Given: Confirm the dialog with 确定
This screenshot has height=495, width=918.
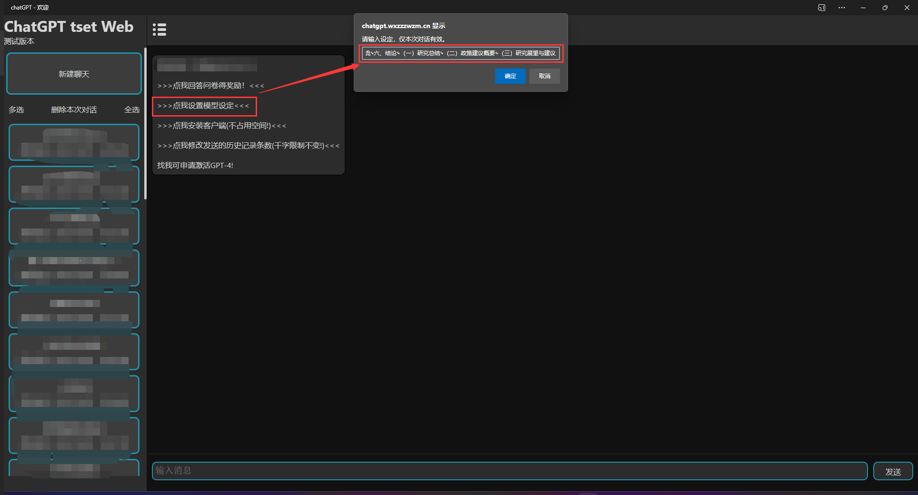Looking at the screenshot, I should (510, 76).
